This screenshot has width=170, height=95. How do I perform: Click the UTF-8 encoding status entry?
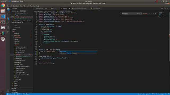pyautogui.click(x=153, y=94)
